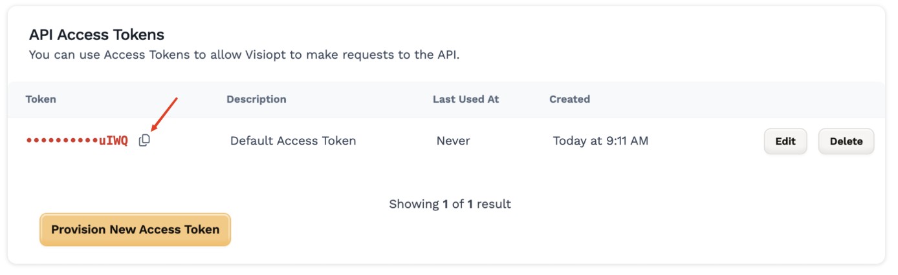Click the Today at 9:11 AM timestamp
This screenshot has width=898, height=275.
pyautogui.click(x=600, y=141)
